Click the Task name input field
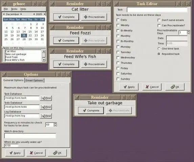 coord(157,9)
